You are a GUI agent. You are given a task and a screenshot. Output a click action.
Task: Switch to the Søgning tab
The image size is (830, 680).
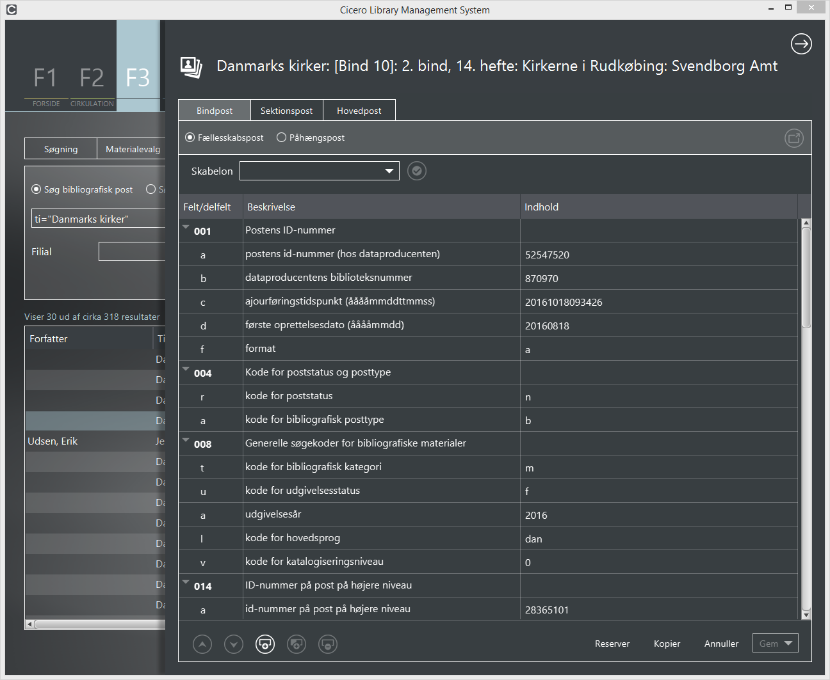click(61, 149)
